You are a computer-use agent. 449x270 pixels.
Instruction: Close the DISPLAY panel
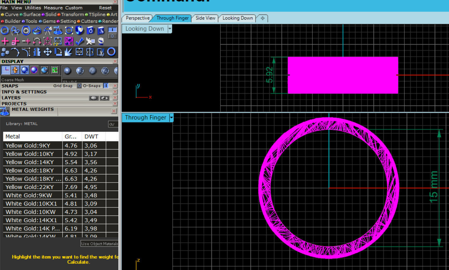click(115, 61)
